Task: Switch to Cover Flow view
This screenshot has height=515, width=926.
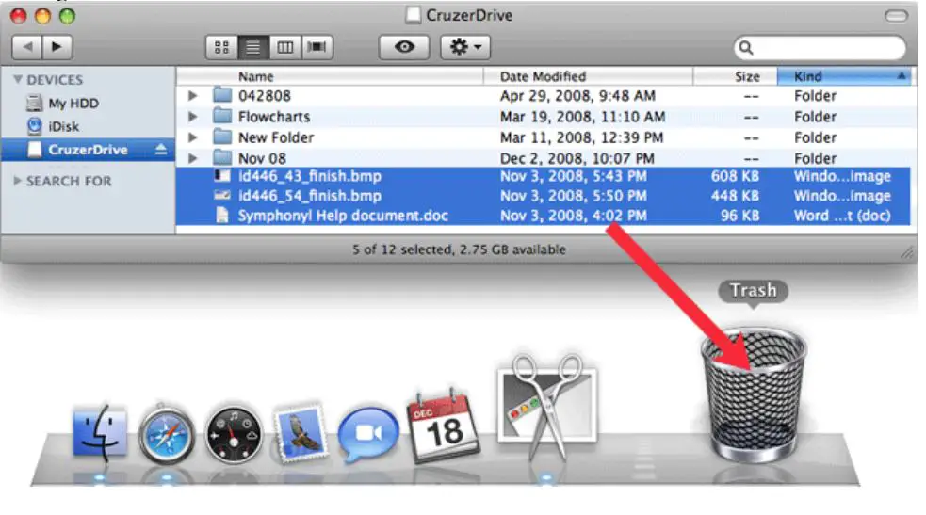Action: [x=317, y=47]
